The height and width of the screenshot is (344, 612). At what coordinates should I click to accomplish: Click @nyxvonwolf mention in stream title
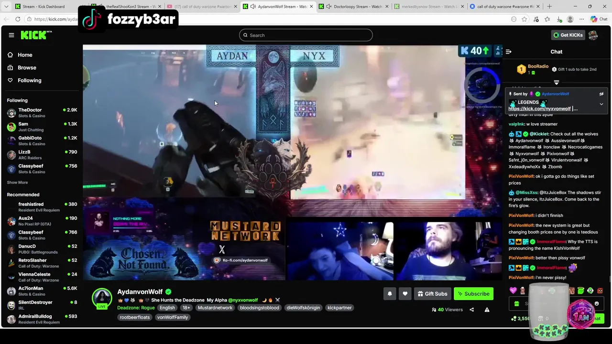tap(243, 300)
